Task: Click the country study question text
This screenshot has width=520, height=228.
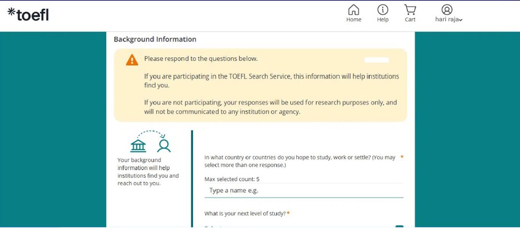Action: [x=300, y=161]
